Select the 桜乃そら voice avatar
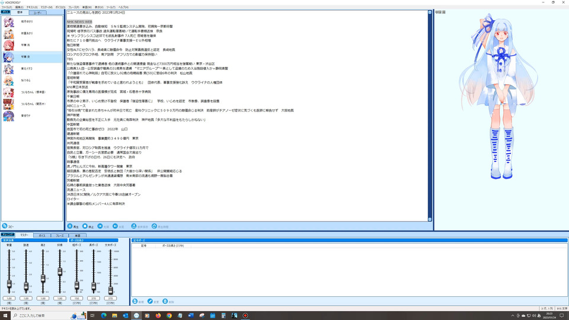Screen dimensions: 569x320 (x=9, y=81)
